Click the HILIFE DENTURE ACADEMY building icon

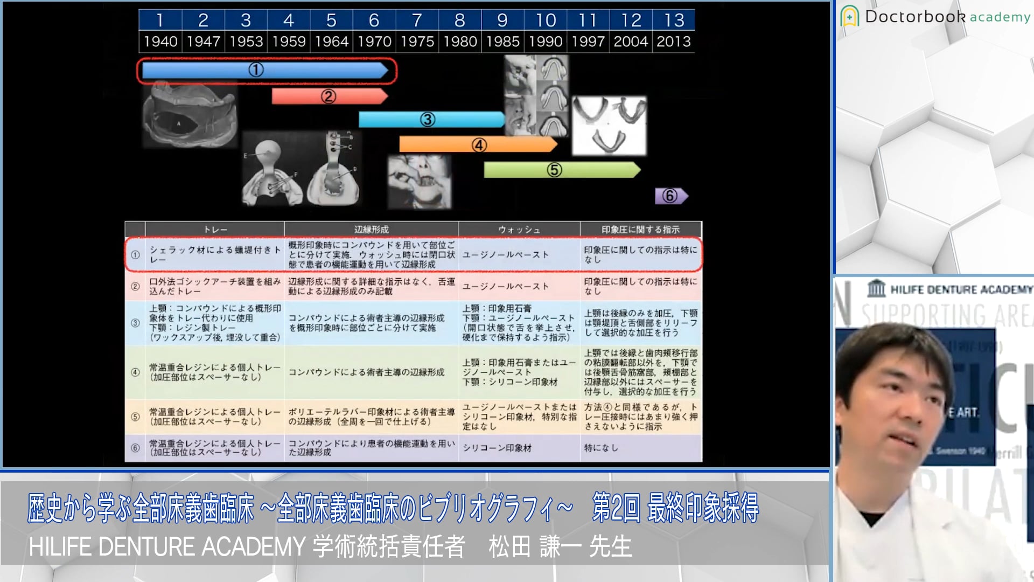click(x=876, y=288)
